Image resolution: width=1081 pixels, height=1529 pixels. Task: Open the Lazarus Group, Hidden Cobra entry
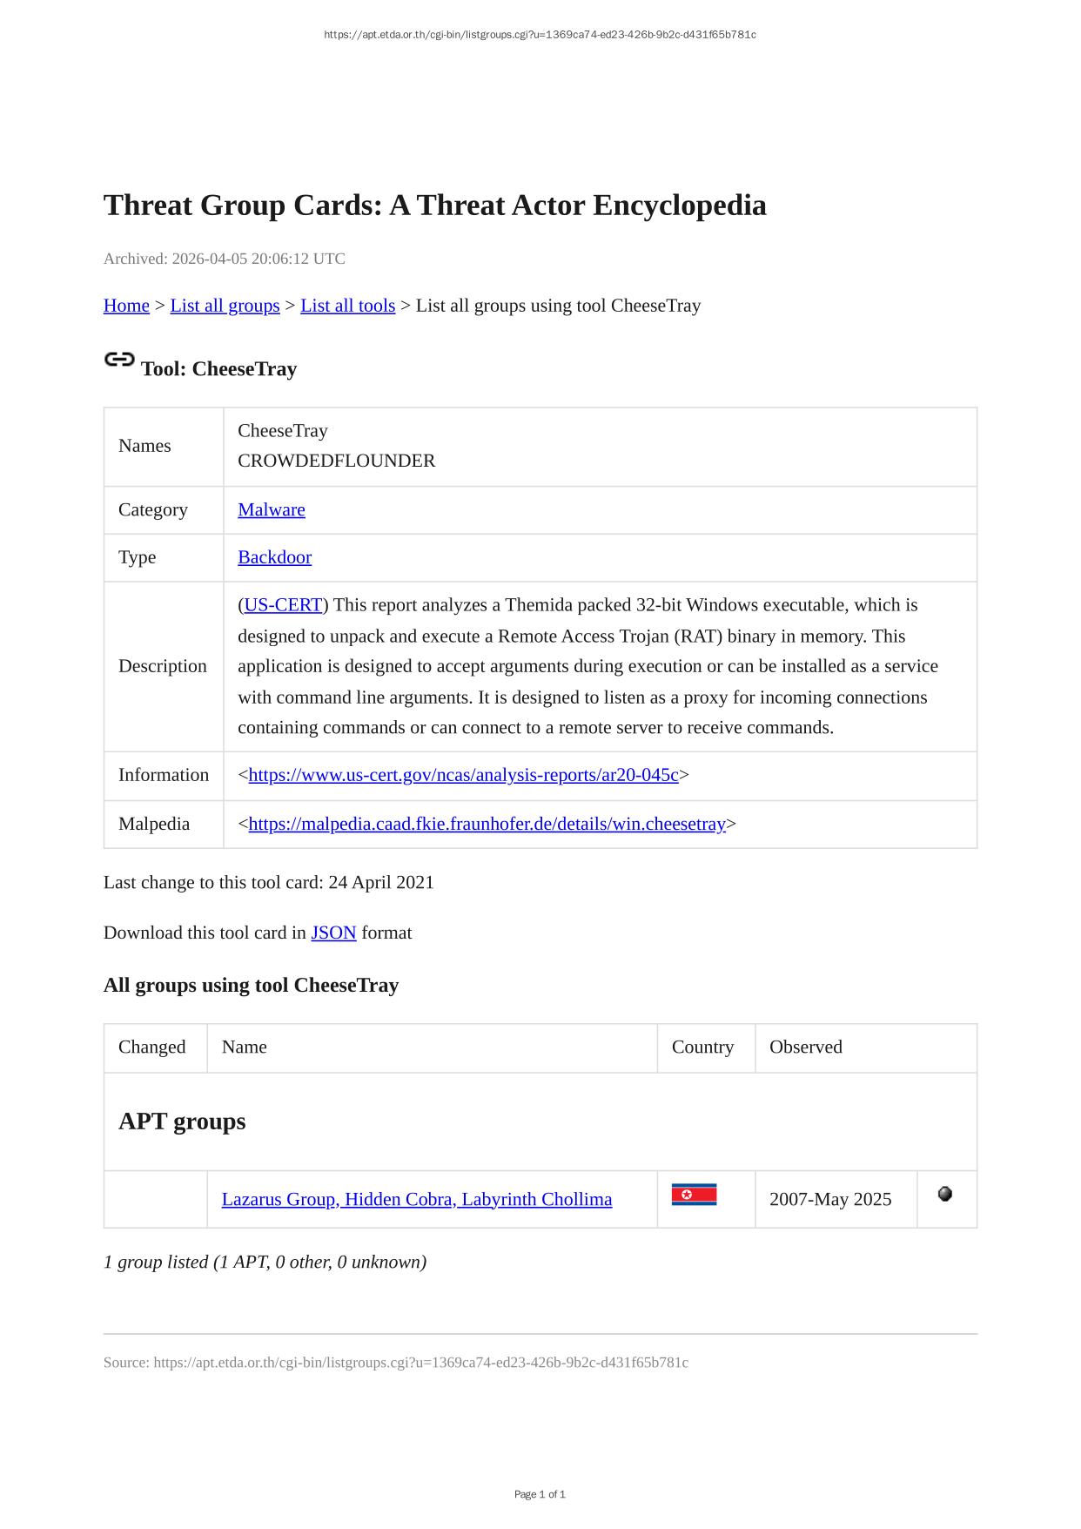[x=416, y=1199]
